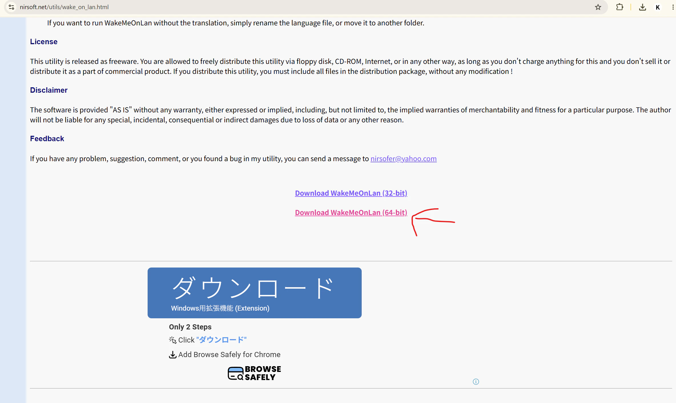
Task: Click the Disclaimer heading
Action: [x=49, y=90]
